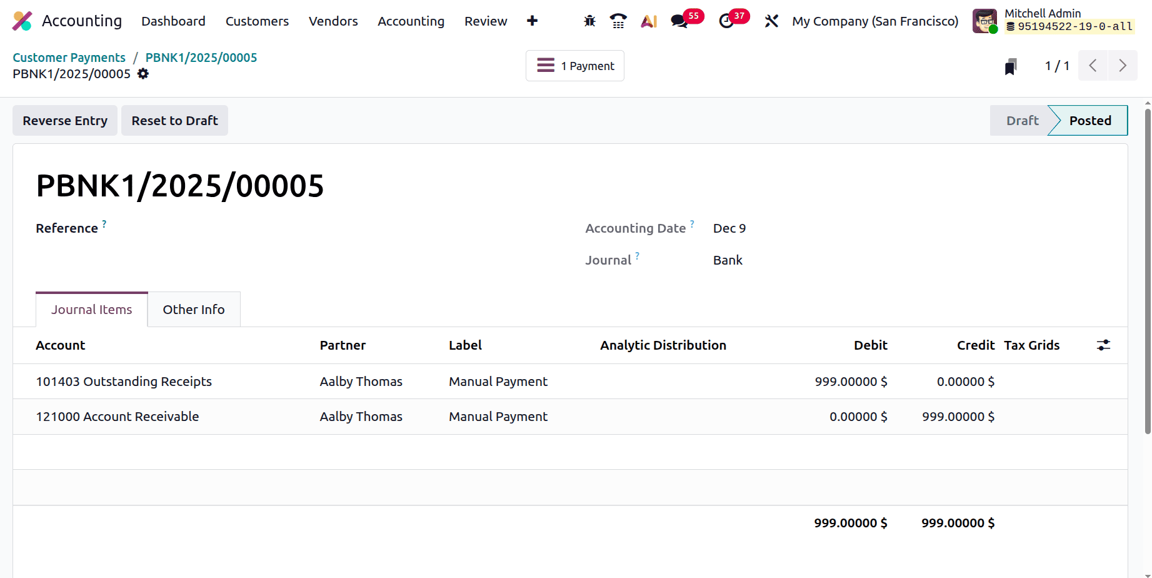Click Reset to Draft button
1152x578 pixels.
(174, 121)
